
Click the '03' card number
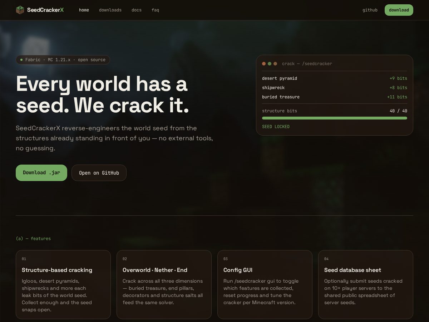(226, 259)
